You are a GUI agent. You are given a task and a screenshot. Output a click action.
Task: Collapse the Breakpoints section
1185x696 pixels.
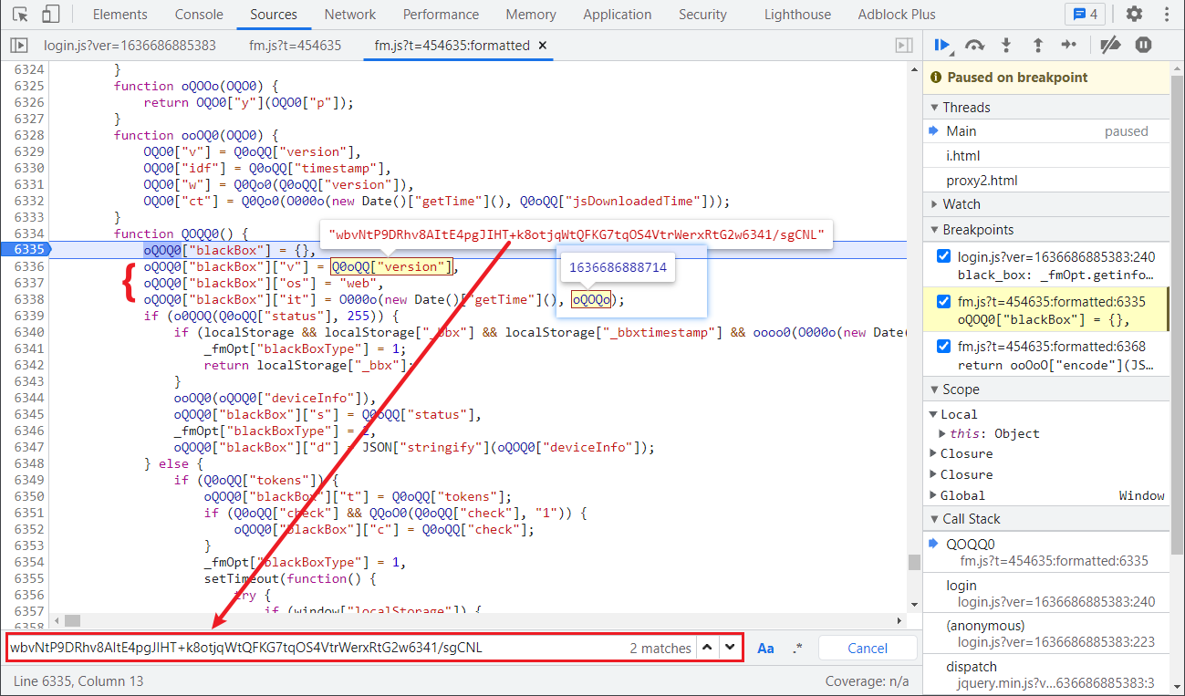[1046, 230]
